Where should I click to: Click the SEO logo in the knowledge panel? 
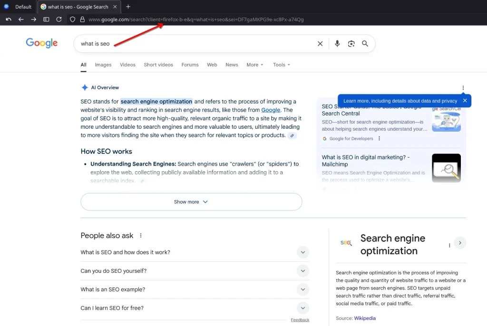point(346,243)
